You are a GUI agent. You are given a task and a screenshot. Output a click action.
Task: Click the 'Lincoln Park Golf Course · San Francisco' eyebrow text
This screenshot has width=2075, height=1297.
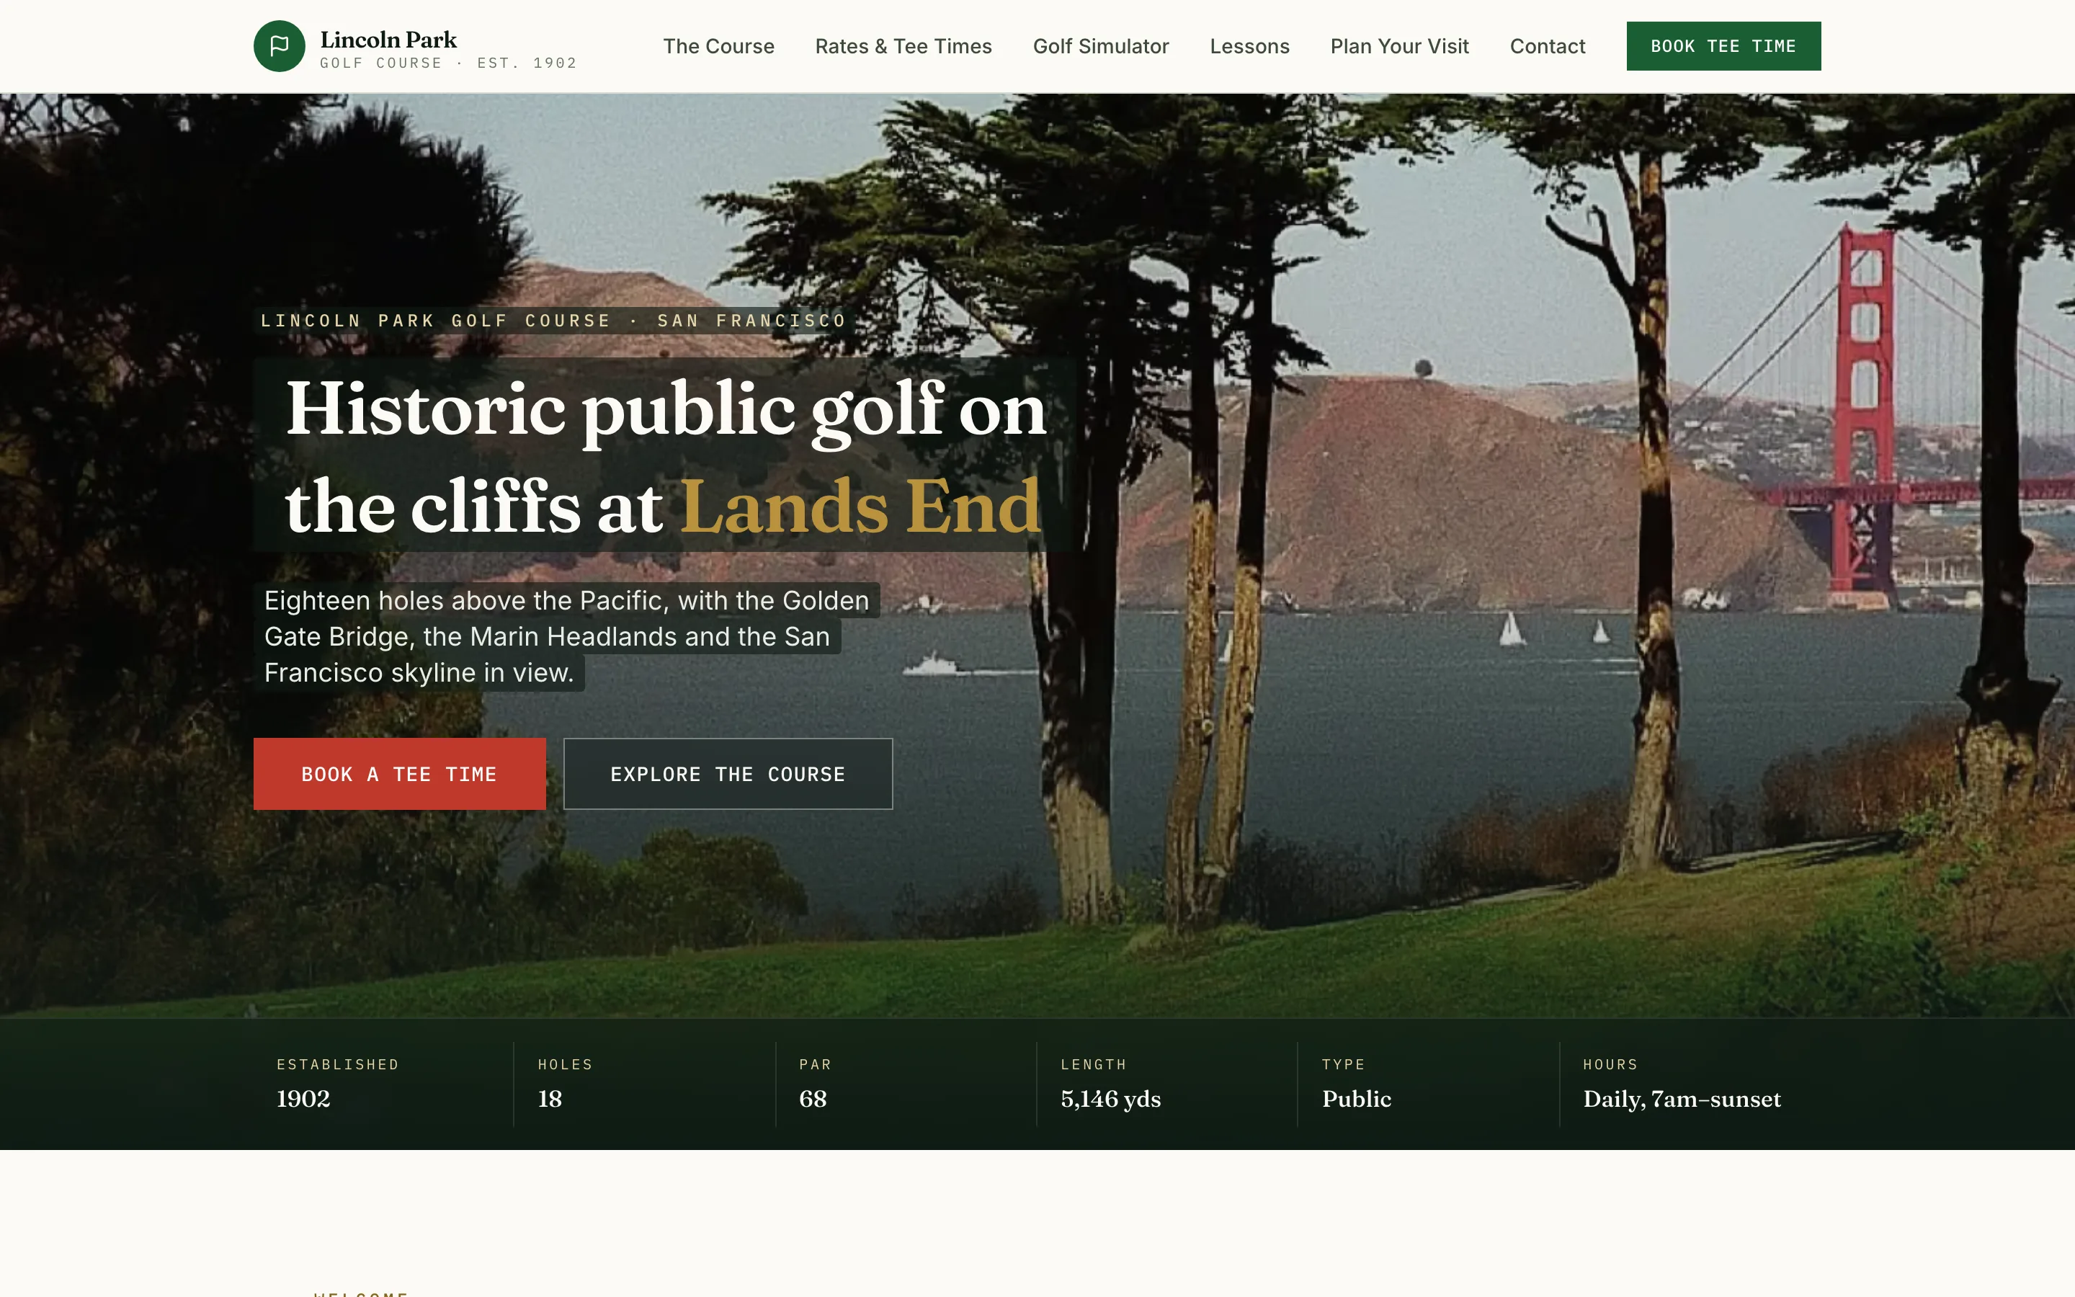pyautogui.click(x=554, y=321)
